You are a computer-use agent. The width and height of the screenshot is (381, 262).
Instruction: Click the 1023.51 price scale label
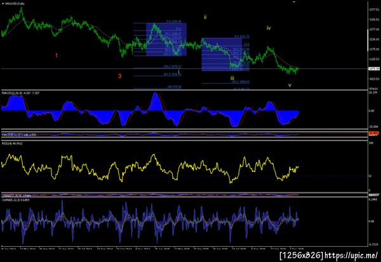pyautogui.click(x=374, y=79)
